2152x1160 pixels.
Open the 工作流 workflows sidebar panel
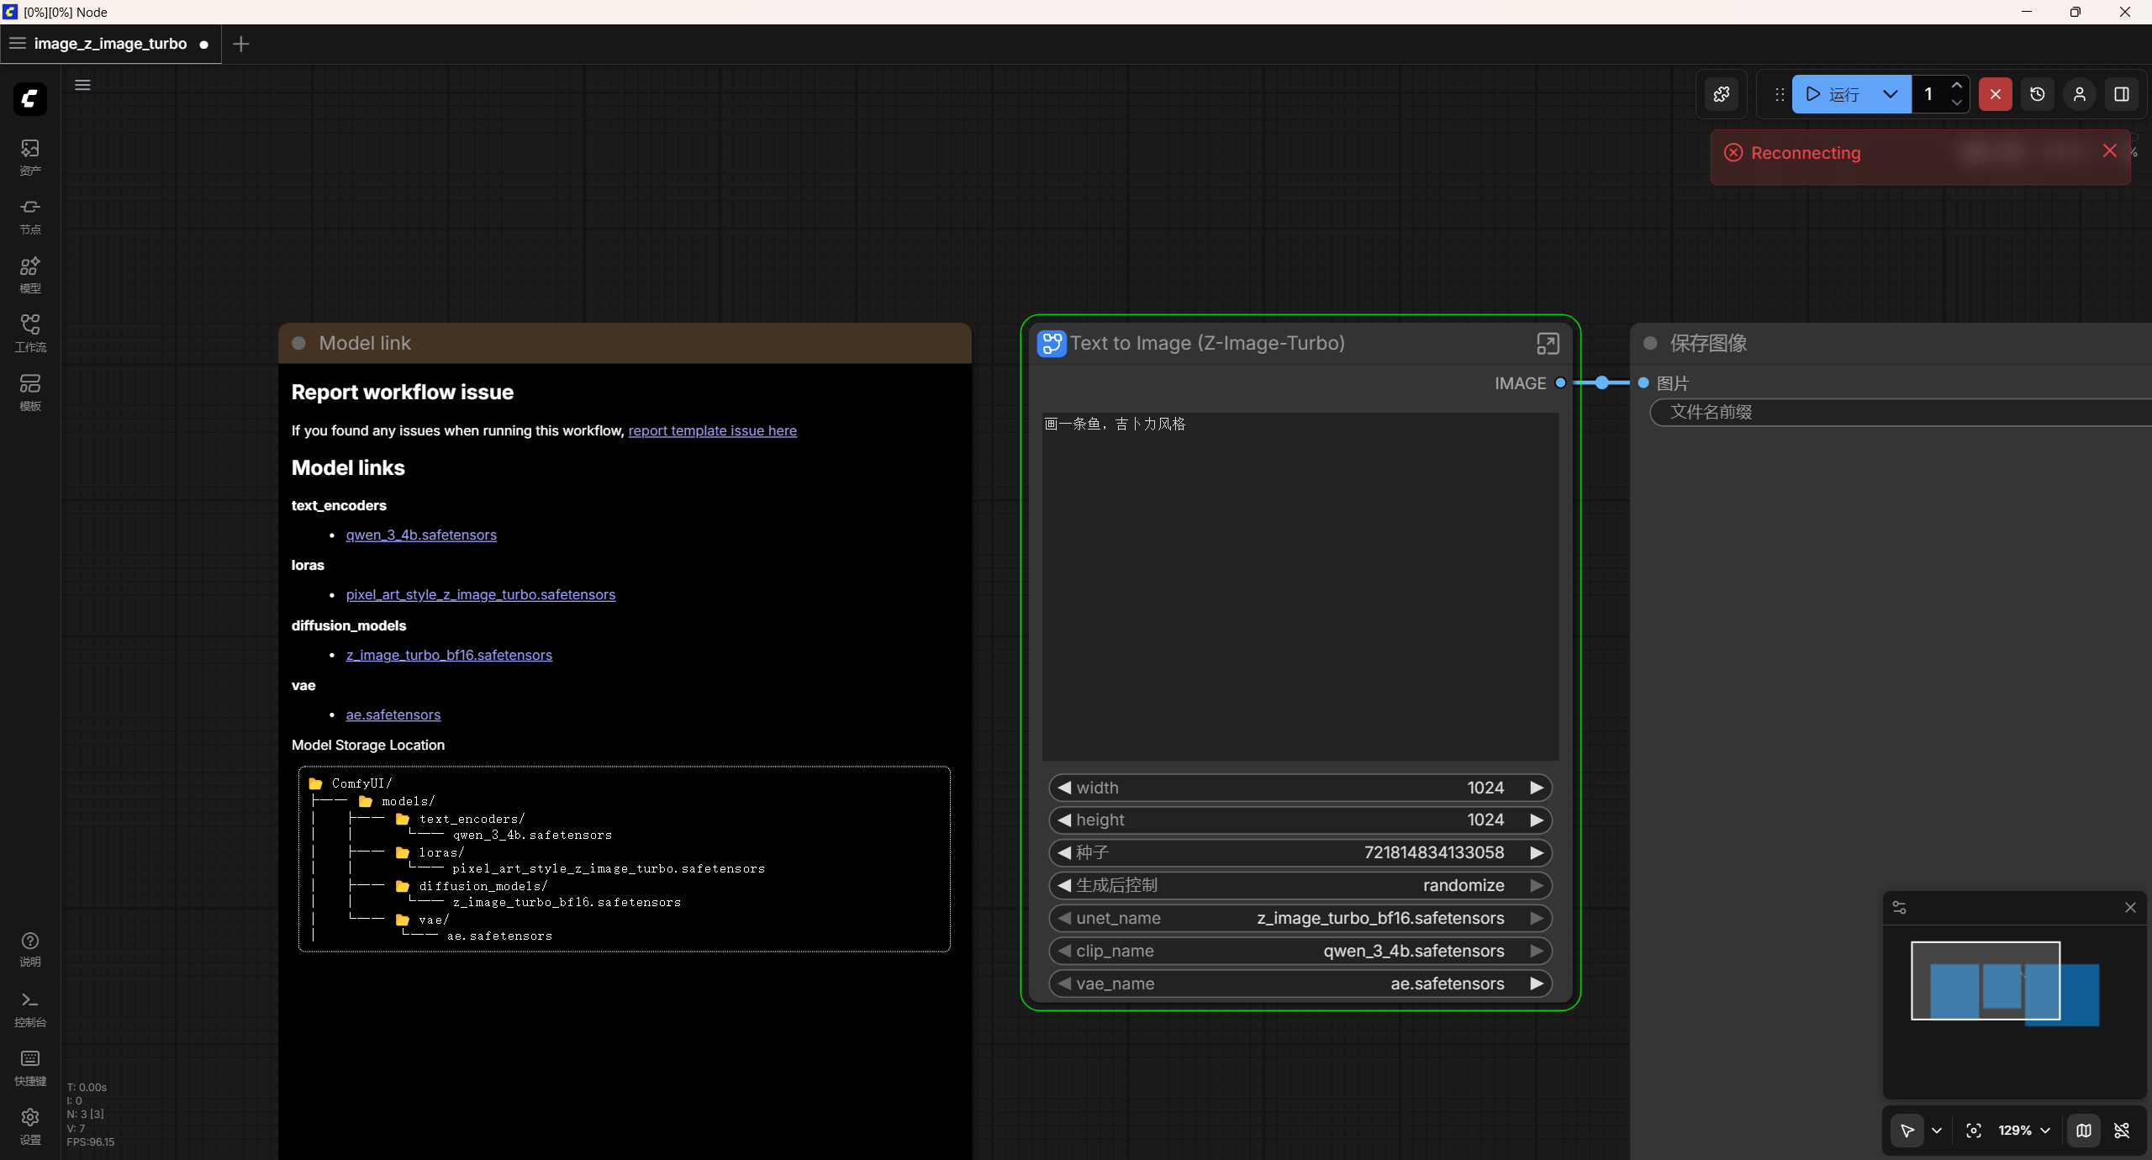pyautogui.click(x=30, y=334)
